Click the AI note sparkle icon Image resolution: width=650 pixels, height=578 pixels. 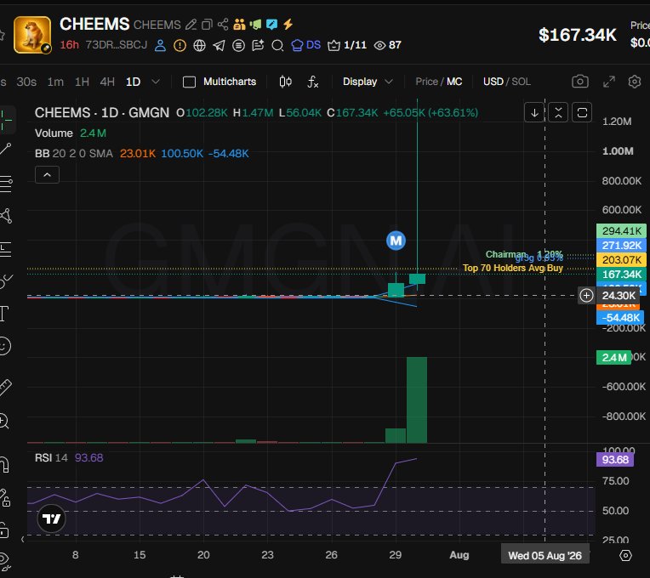258,45
